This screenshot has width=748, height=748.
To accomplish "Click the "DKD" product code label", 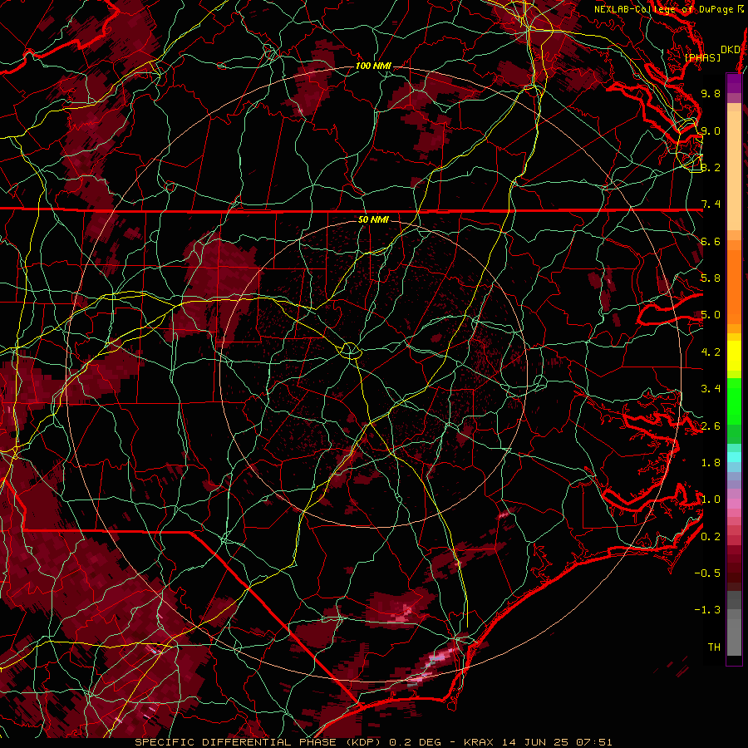I will pos(730,50).
